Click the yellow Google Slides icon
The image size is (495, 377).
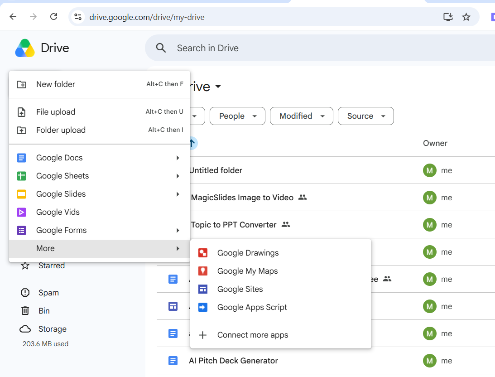21,194
